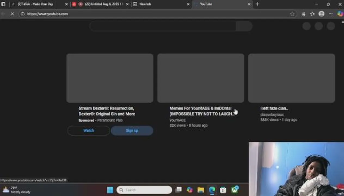Open the Windows Start menu

pyautogui.click(x=110, y=190)
